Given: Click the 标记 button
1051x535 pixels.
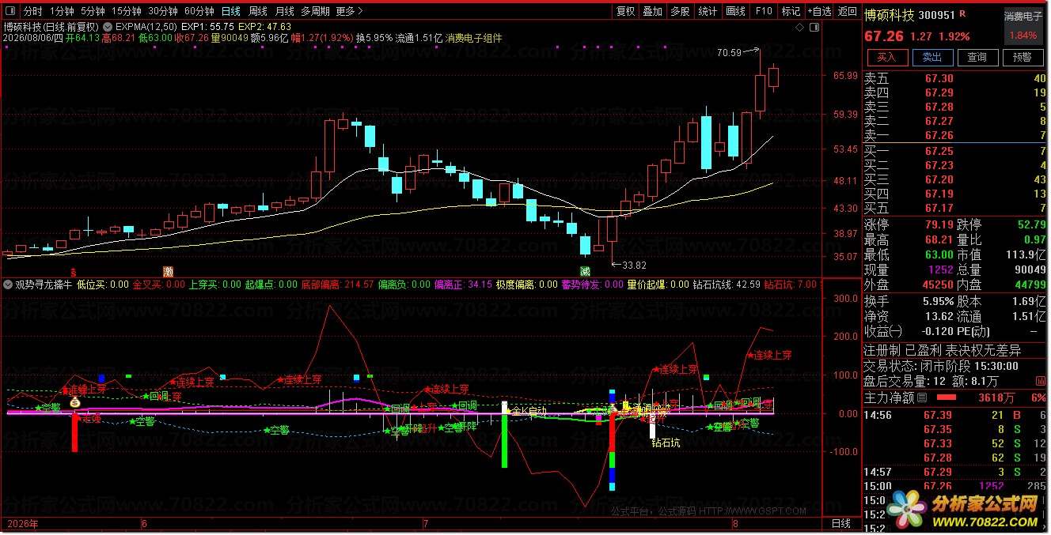Looking at the screenshot, I should (x=791, y=11).
